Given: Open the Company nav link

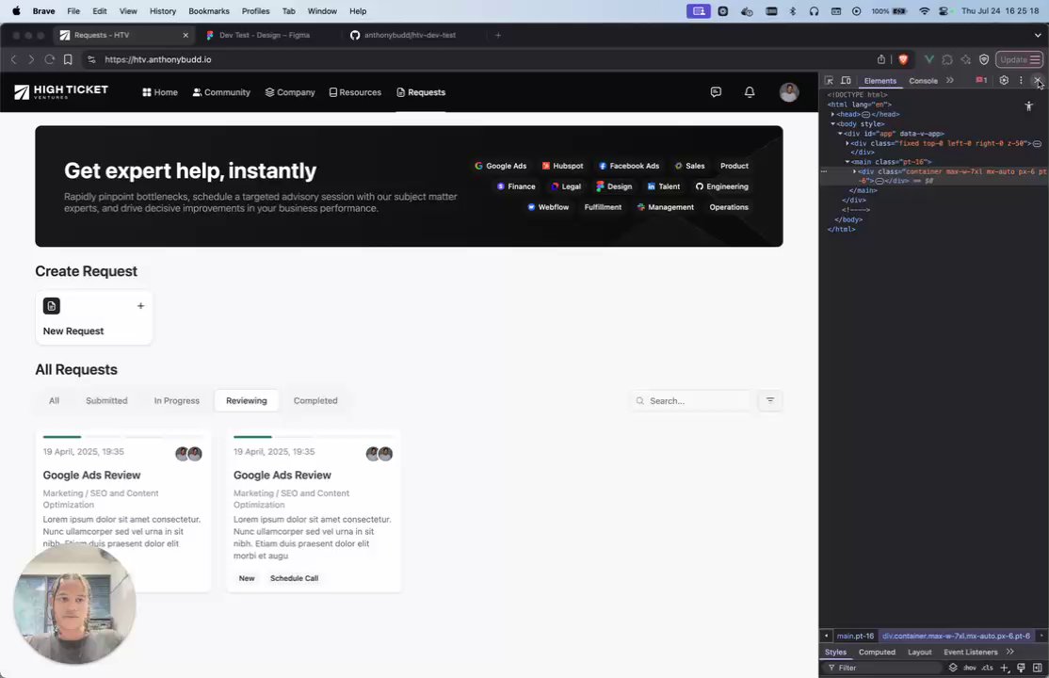Looking at the screenshot, I should (x=290, y=92).
